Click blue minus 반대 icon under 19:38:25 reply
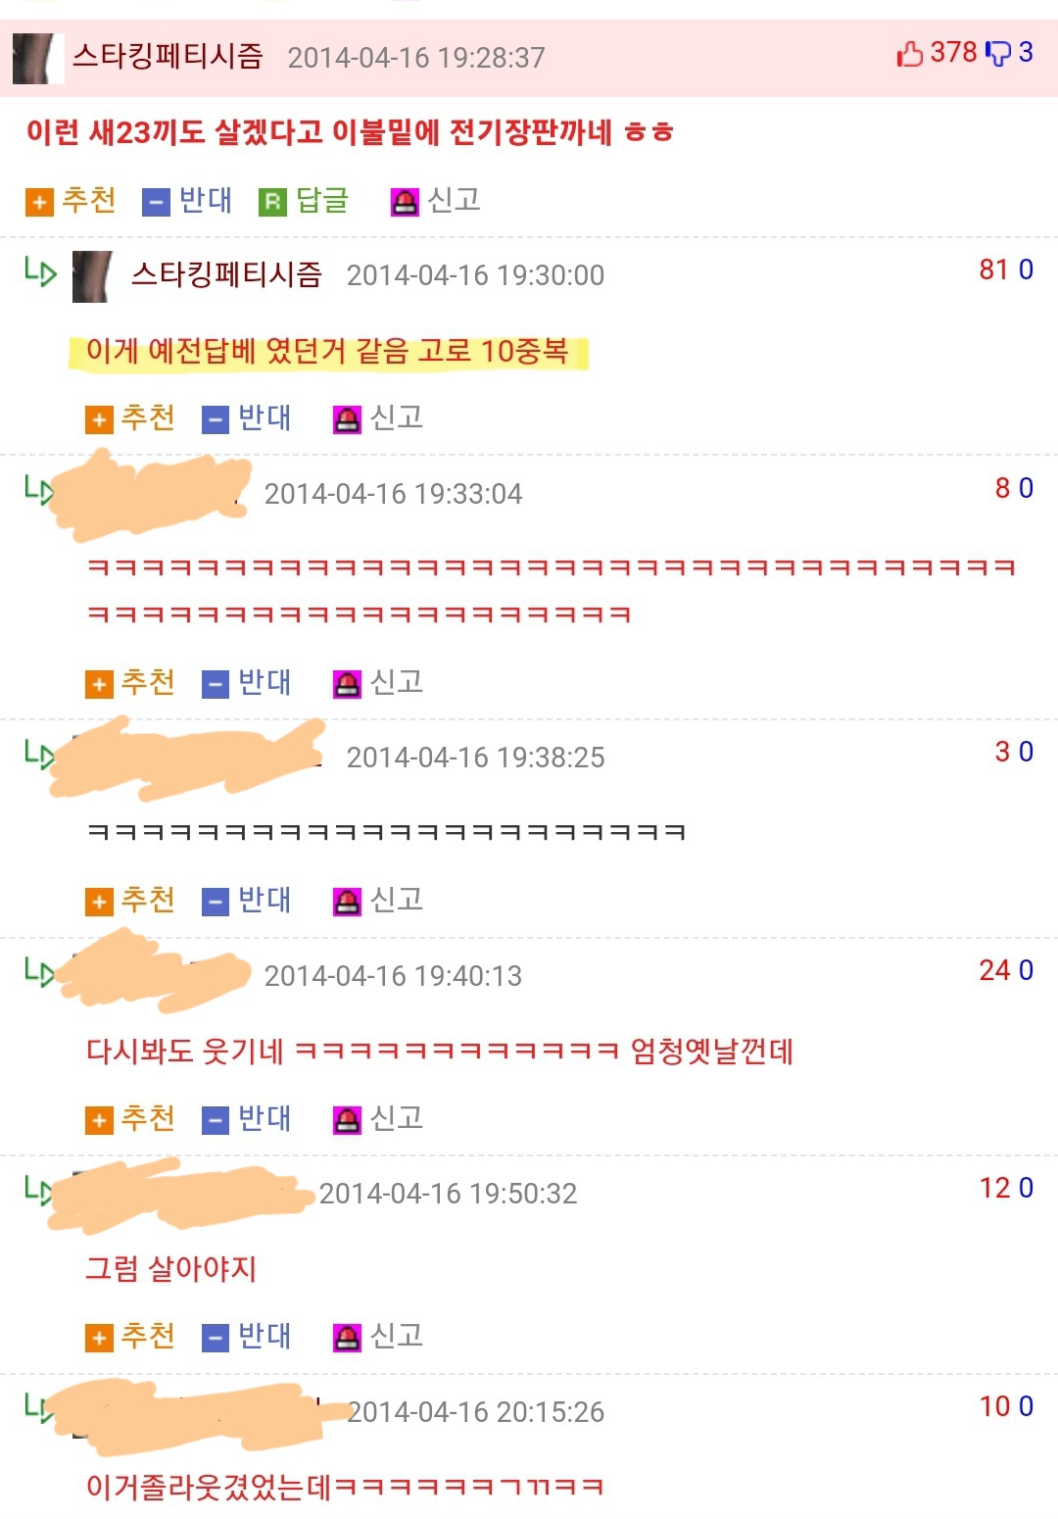The height and width of the screenshot is (1519, 1058). point(216,901)
